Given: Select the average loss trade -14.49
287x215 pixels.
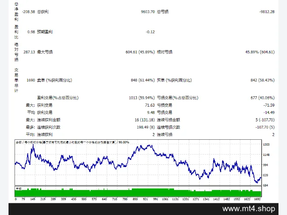Looking at the screenshot, I should 269,112.
